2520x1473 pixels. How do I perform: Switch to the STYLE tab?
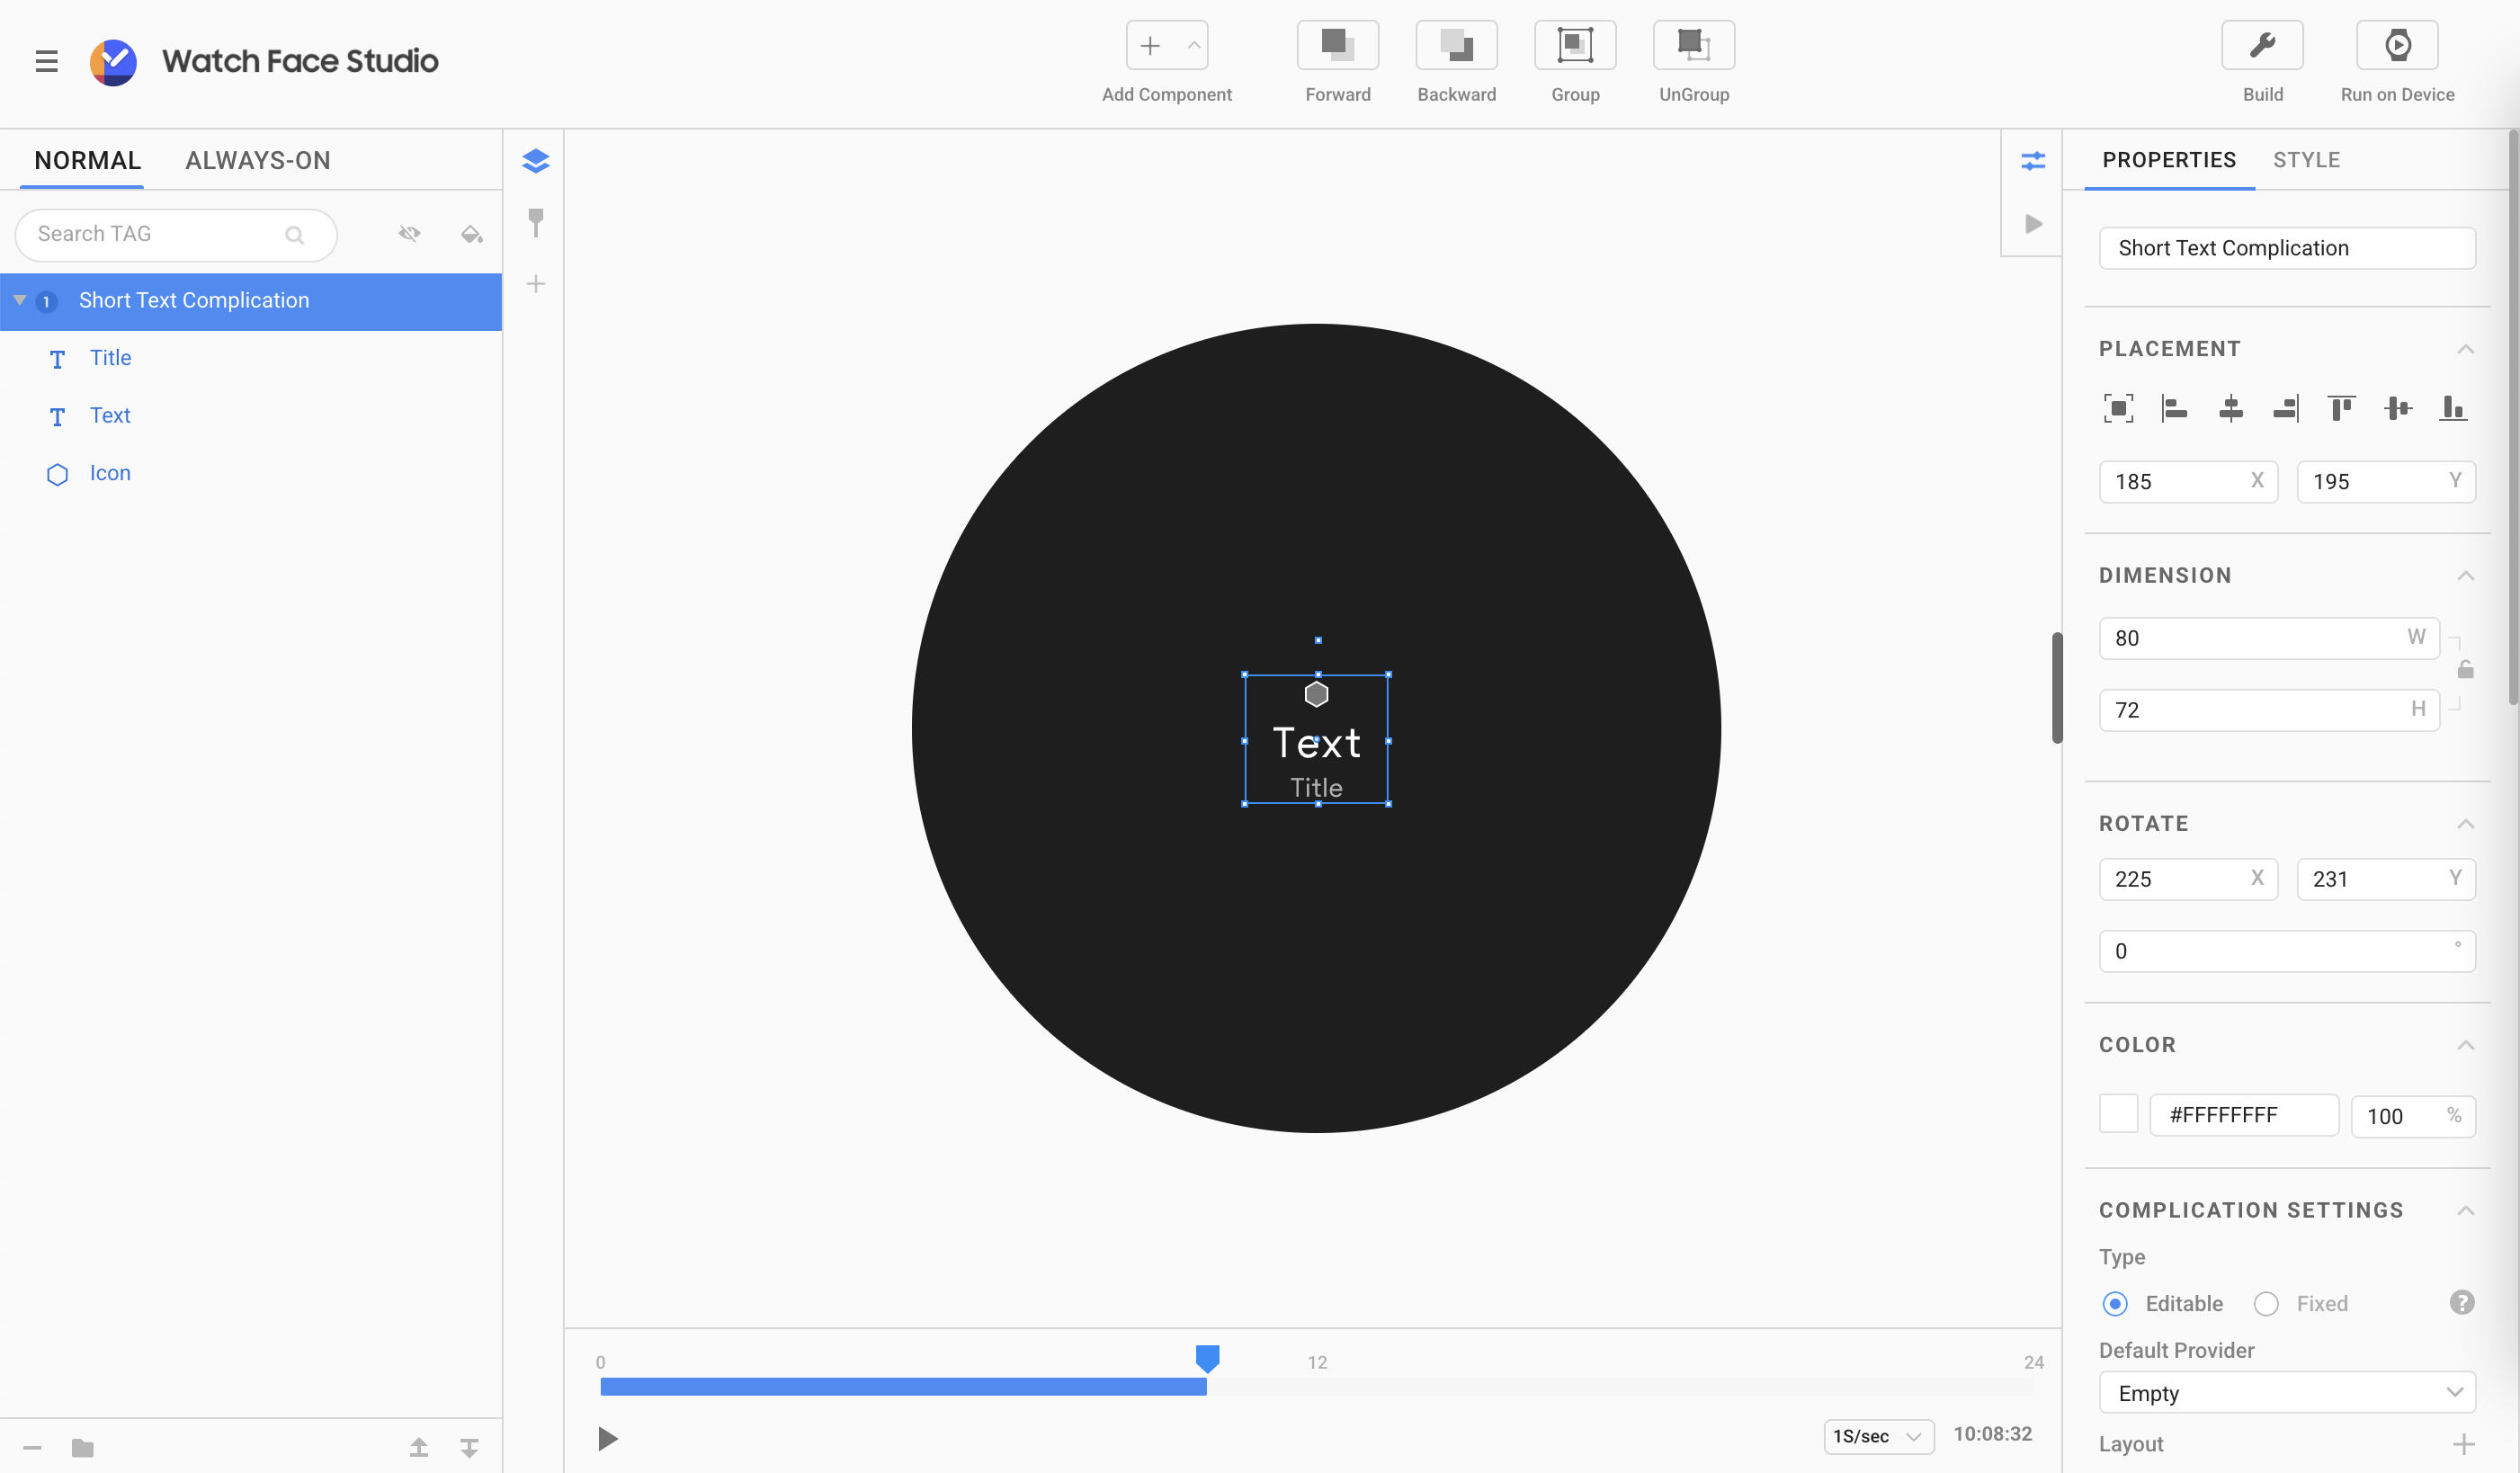coord(2306,160)
